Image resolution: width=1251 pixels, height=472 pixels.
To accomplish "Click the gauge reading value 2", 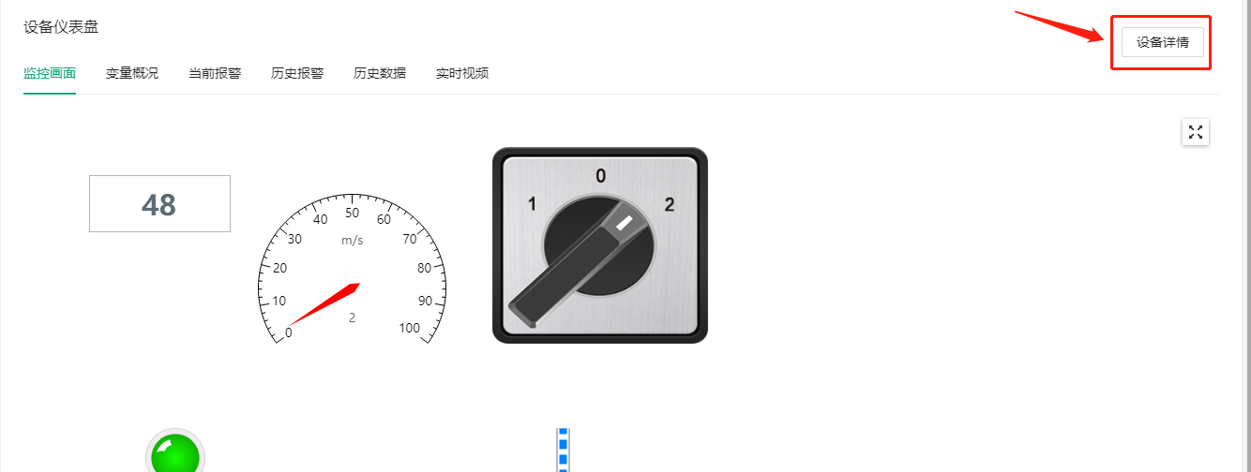I will pyautogui.click(x=352, y=317).
